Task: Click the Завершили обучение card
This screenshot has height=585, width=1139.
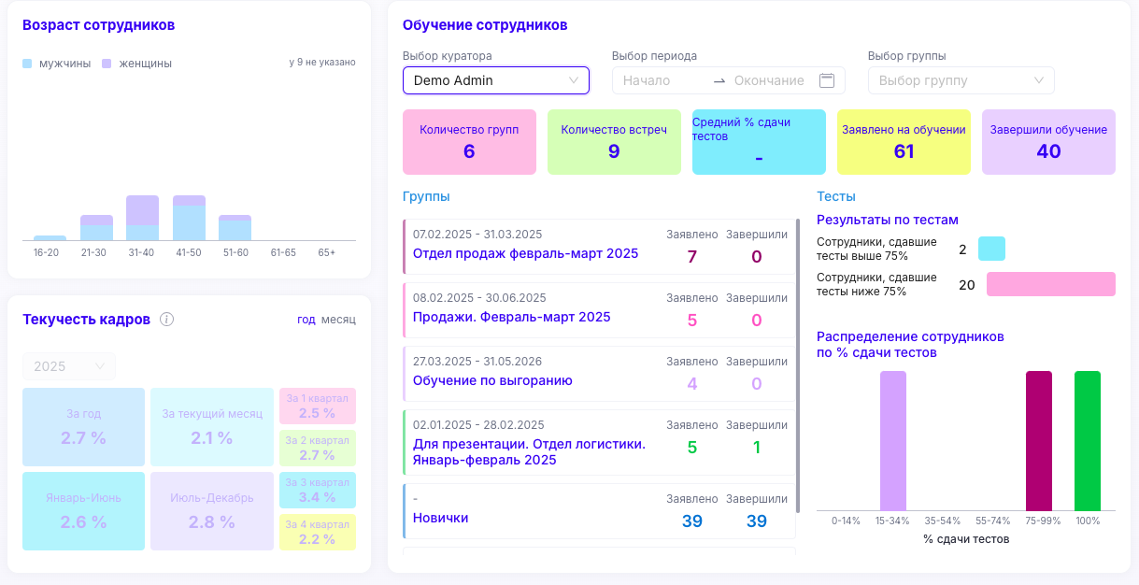Action: pos(1048,142)
